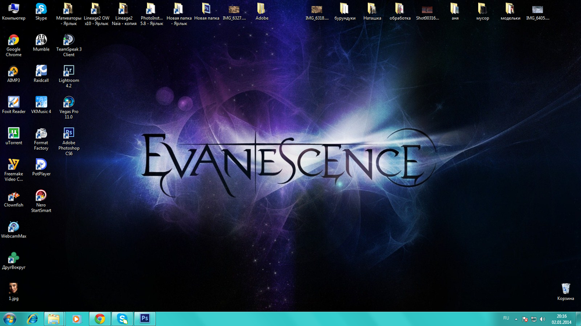This screenshot has height=326, width=581.
Task: Open the Windows Start menu
Action: (10, 318)
